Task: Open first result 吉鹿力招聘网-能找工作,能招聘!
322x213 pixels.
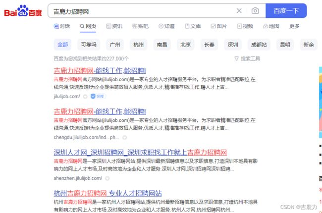Action: [x=100, y=71]
